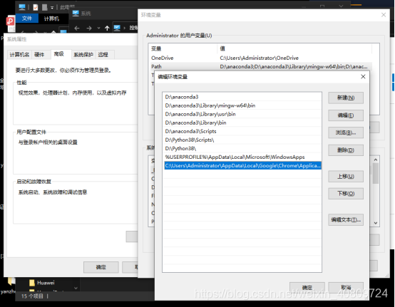This screenshot has width=395, height=307.
Task: Close the 环境变量 window
Action: [384, 15]
